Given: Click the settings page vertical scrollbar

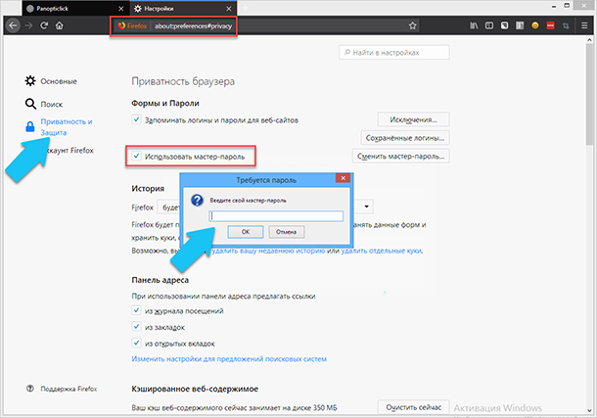Looking at the screenshot, I should tap(589, 94).
